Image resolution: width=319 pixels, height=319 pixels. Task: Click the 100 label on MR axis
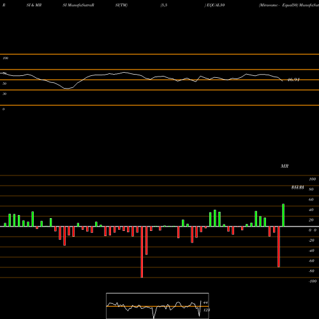312,179
